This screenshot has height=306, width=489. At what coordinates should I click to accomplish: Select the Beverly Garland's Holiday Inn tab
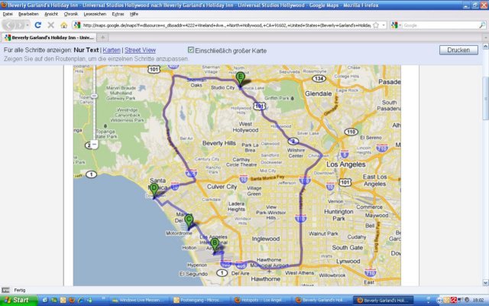coord(49,37)
